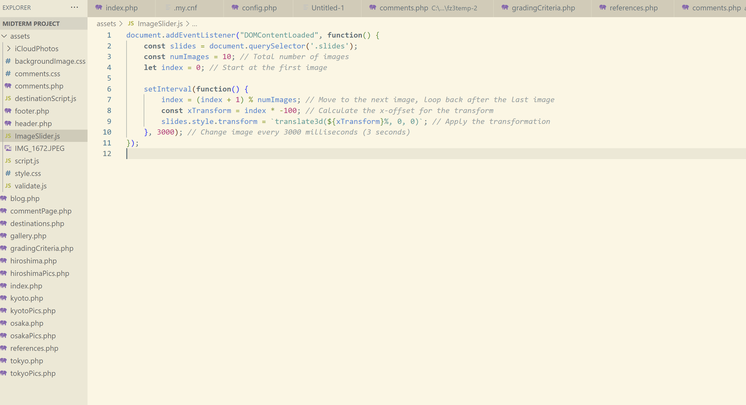Click the breadcrumb ellipsis after ImageSlider.js
The height and width of the screenshot is (405, 746).
[195, 24]
